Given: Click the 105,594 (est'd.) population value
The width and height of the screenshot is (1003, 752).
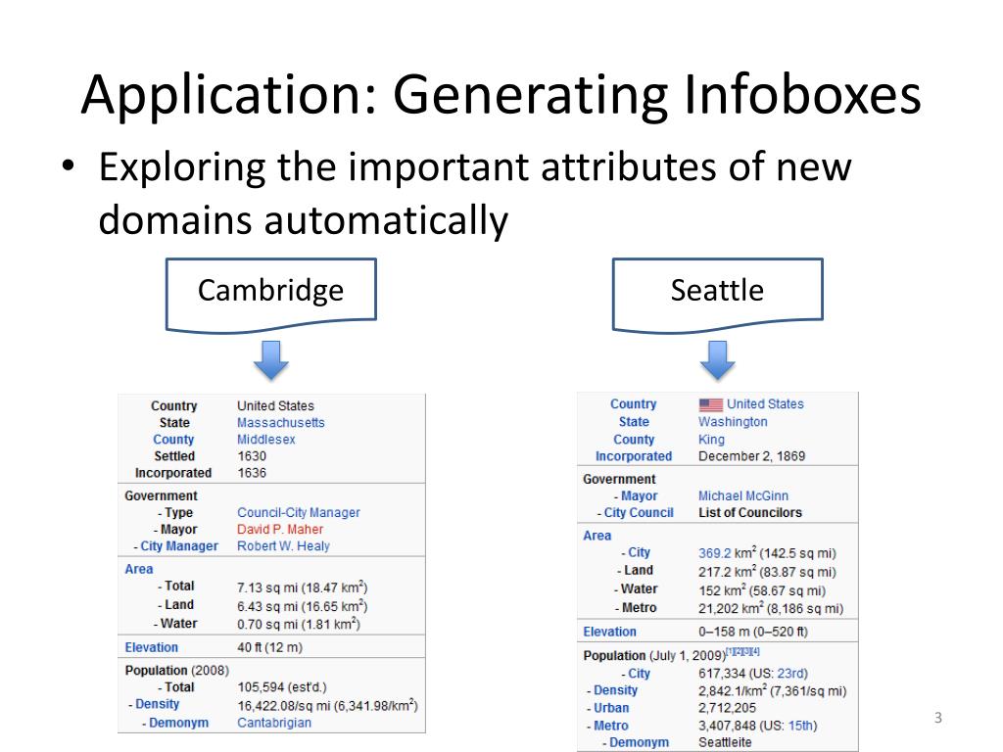Looking at the screenshot, I should [282, 687].
